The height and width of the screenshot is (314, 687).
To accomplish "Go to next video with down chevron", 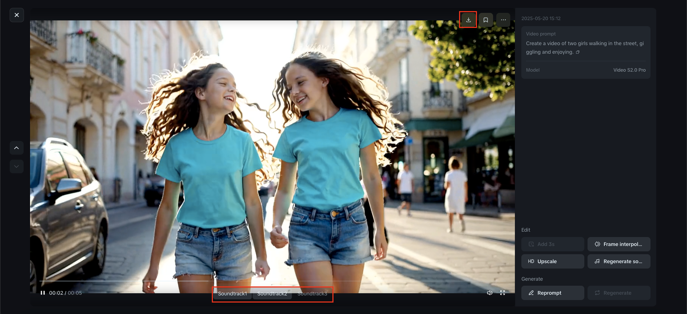I will (16, 166).
